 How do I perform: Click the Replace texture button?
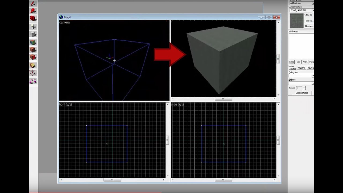[x=309, y=26]
